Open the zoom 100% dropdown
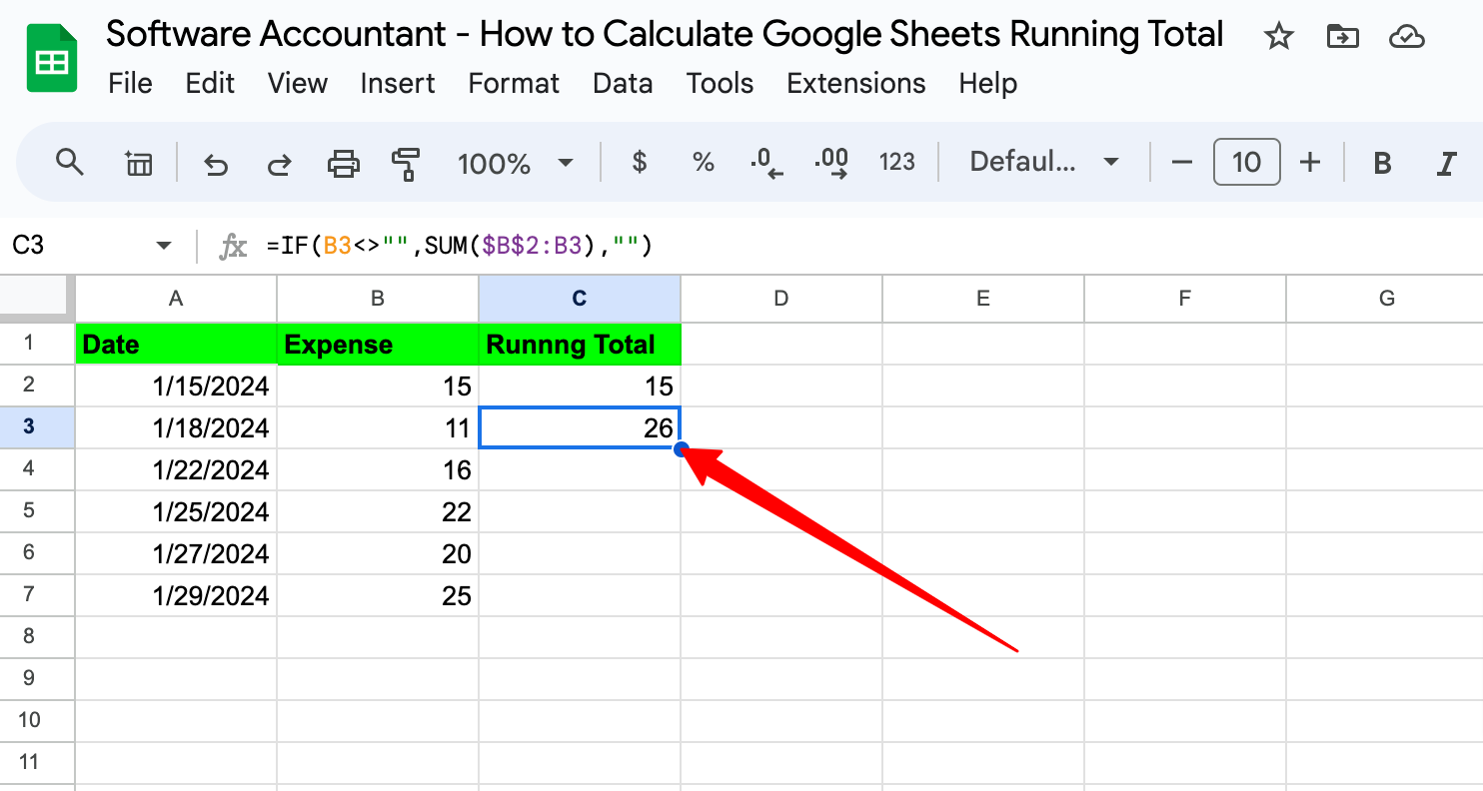This screenshot has width=1483, height=791. pyautogui.click(x=515, y=163)
